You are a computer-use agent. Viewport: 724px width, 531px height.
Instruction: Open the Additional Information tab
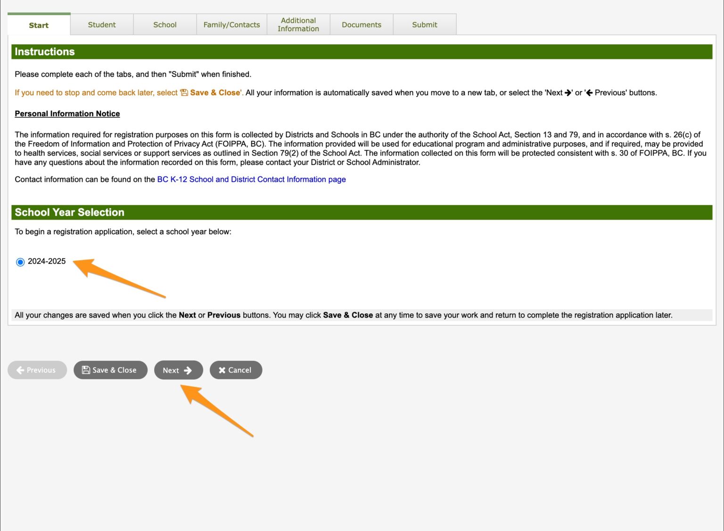tap(298, 25)
